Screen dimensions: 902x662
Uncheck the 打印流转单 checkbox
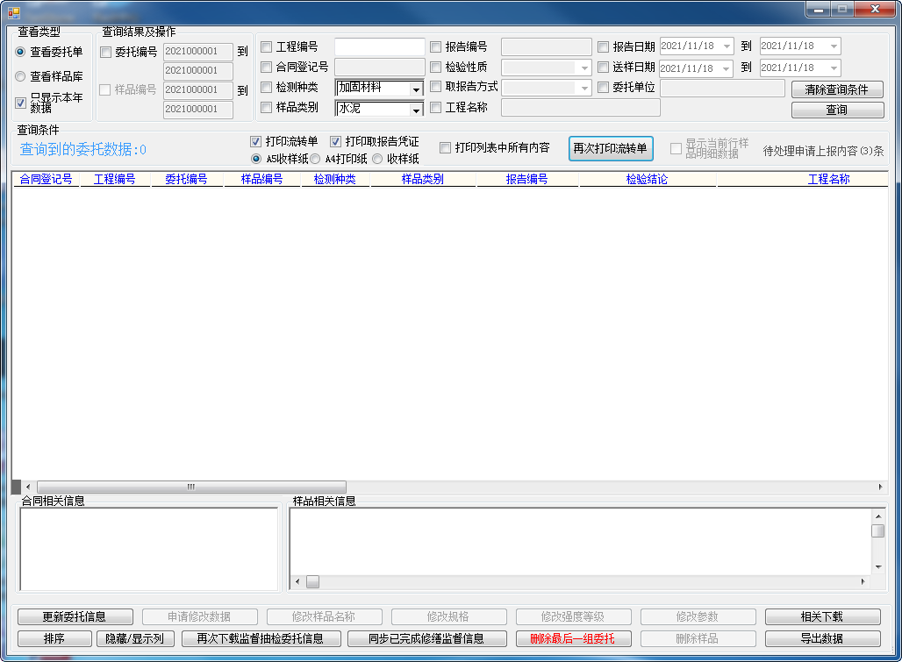click(x=256, y=141)
